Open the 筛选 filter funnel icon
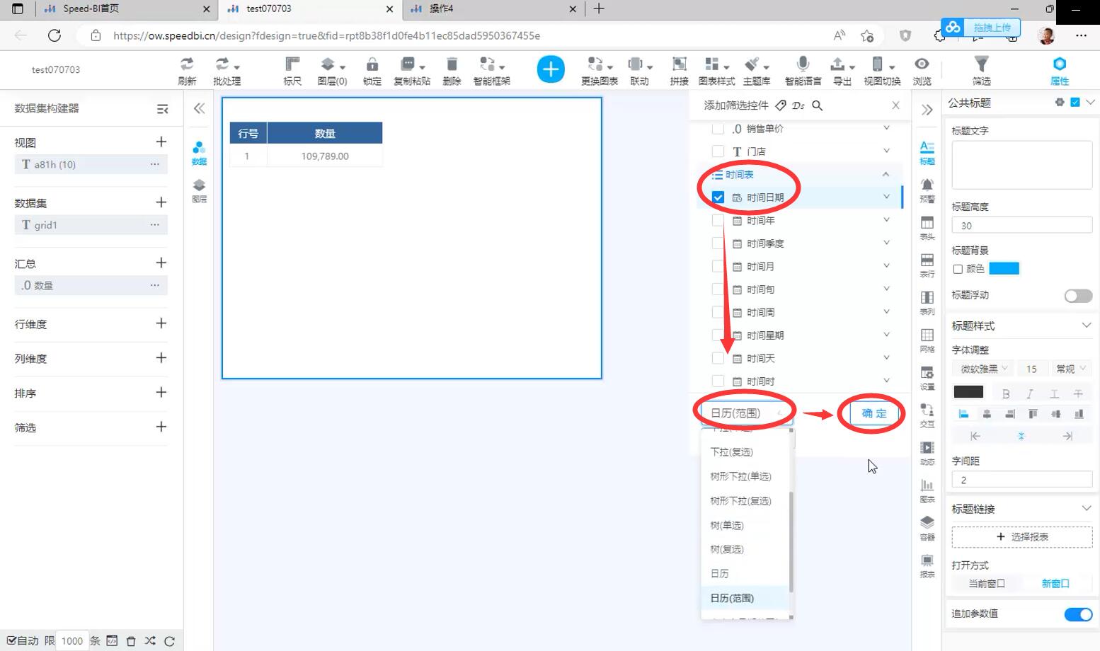Screen dimensions: 1100x651 pos(981,65)
